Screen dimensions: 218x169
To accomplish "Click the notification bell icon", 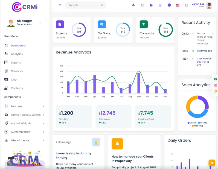I will pos(133,5).
